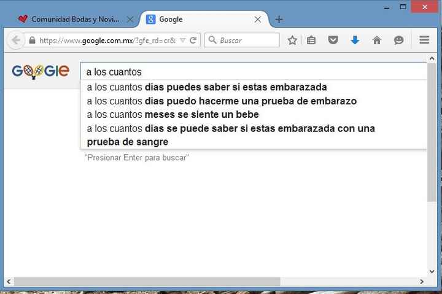Click the horizontal scrollbar thumb
Viewport: 442px width, 294px height.
[x=147, y=282]
